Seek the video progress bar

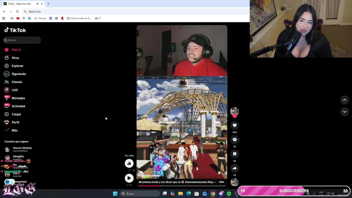pyautogui.click(x=182, y=186)
